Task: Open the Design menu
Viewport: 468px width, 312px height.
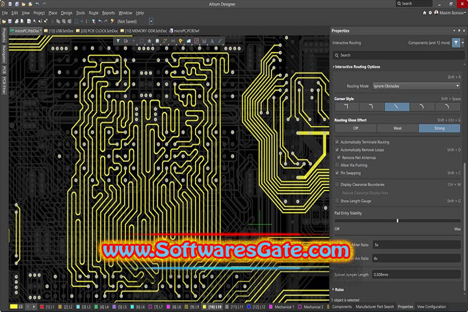Action: click(x=66, y=13)
